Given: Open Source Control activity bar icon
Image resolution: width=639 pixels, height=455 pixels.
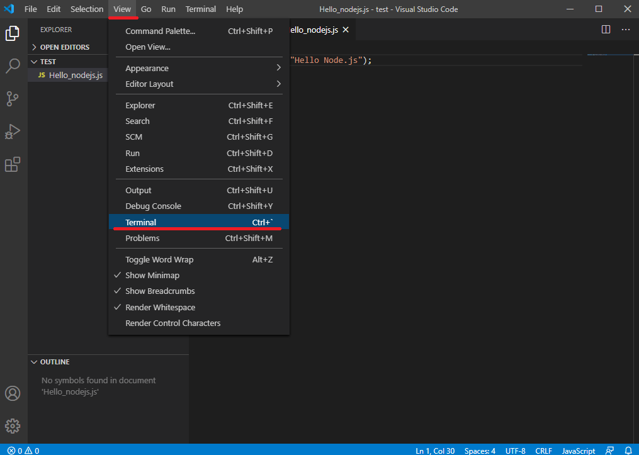Looking at the screenshot, I should point(12,99).
